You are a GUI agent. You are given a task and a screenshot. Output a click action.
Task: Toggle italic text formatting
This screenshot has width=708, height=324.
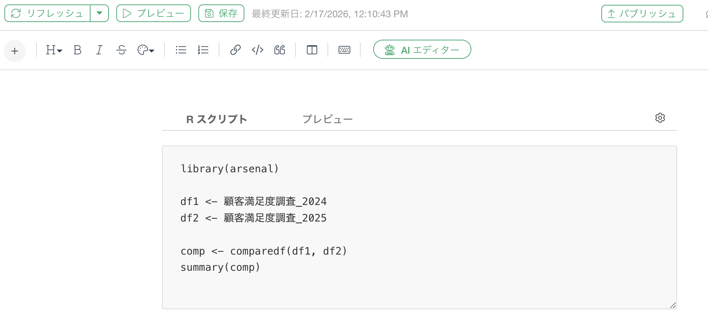(99, 50)
